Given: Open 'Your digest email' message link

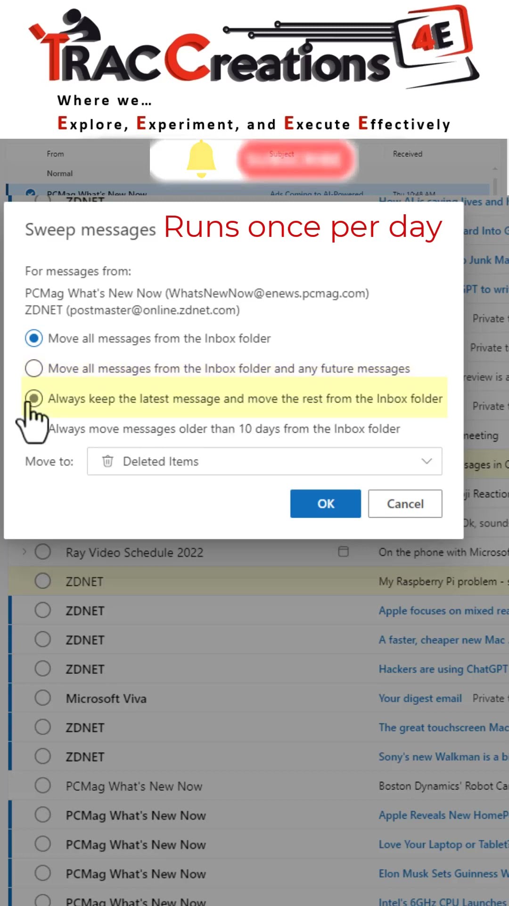Looking at the screenshot, I should pyautogui.click(x=420, y=698).
